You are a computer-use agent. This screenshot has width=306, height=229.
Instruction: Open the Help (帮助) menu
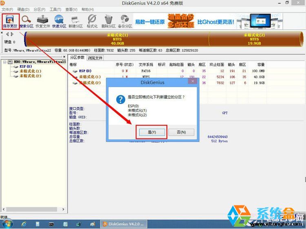88,9
